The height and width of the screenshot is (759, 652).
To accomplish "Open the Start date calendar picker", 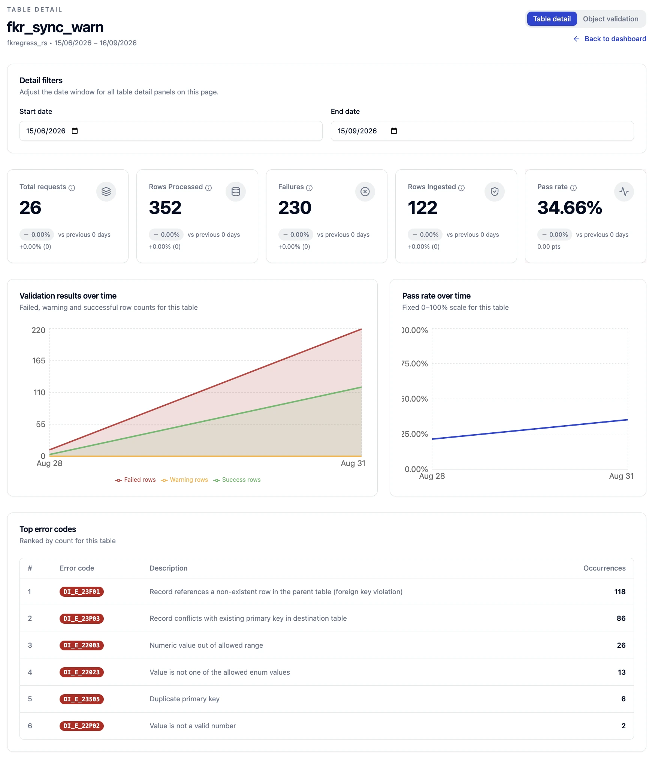I will pyautogui.click(x=75, y=131).
